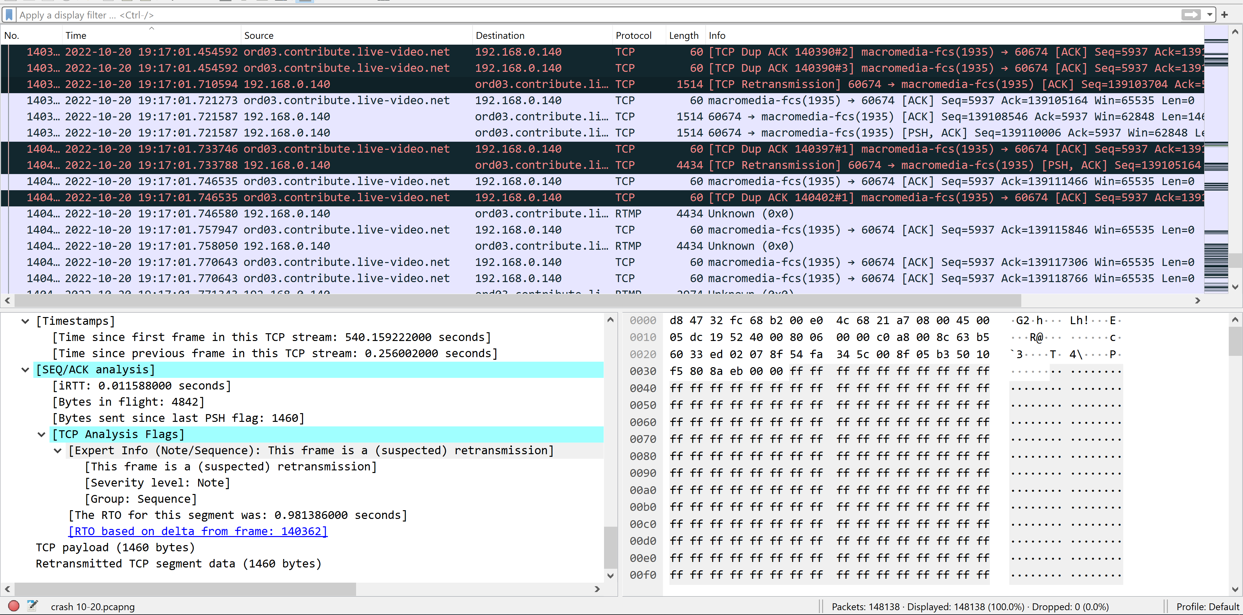Image resolution: width=1243 pixels, height=615 pixels.
Task: Collapse the Expert Info retransmission node
Action: (x=58, y=451)
